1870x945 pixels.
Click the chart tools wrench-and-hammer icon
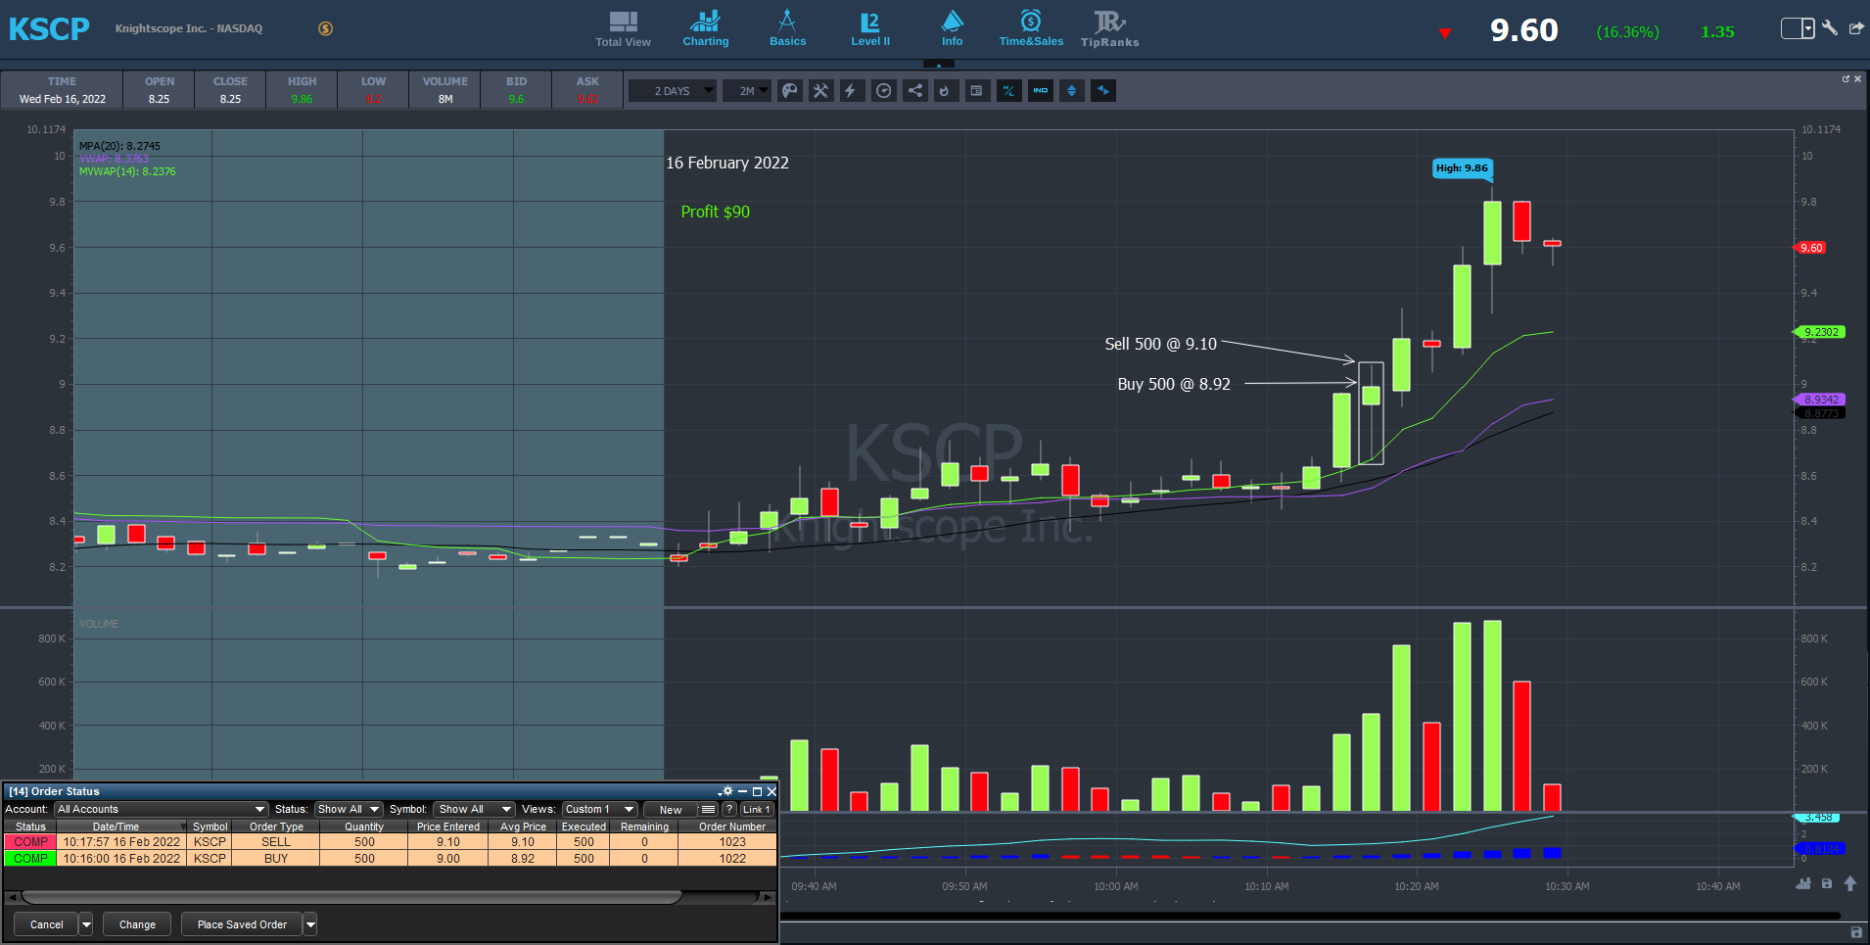[820, 91]
